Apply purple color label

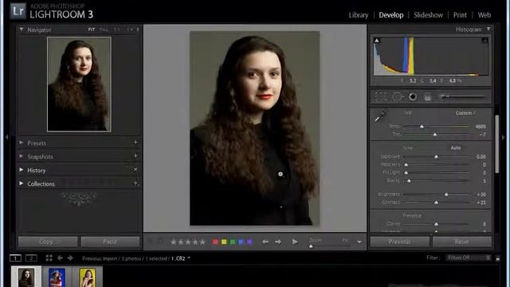tap(249, 242)
